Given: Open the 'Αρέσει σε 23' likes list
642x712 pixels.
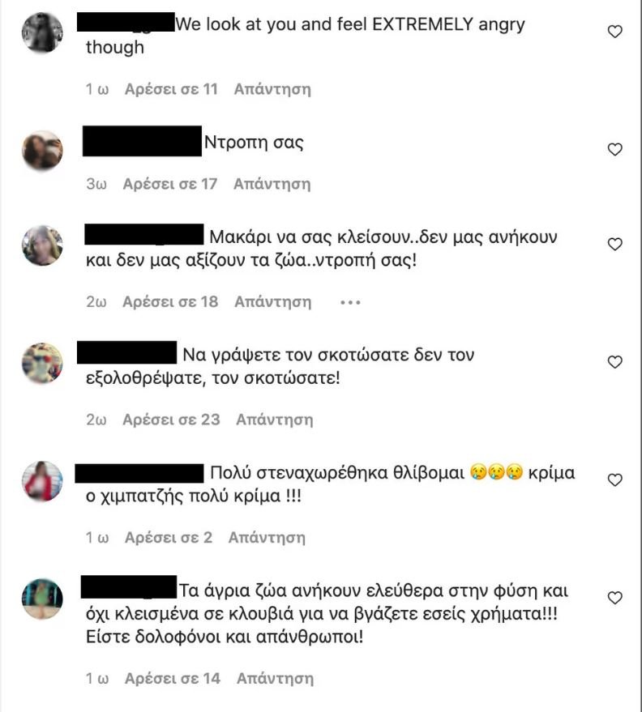Looking at the screenshot, I should click(171, 420).
